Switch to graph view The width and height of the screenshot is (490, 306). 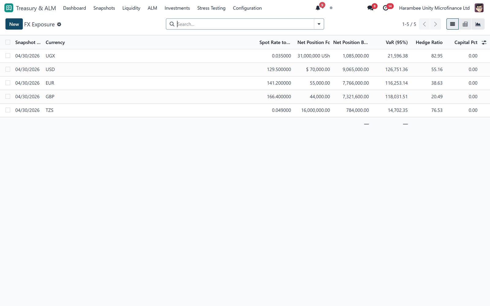click(x=478, y=24)
